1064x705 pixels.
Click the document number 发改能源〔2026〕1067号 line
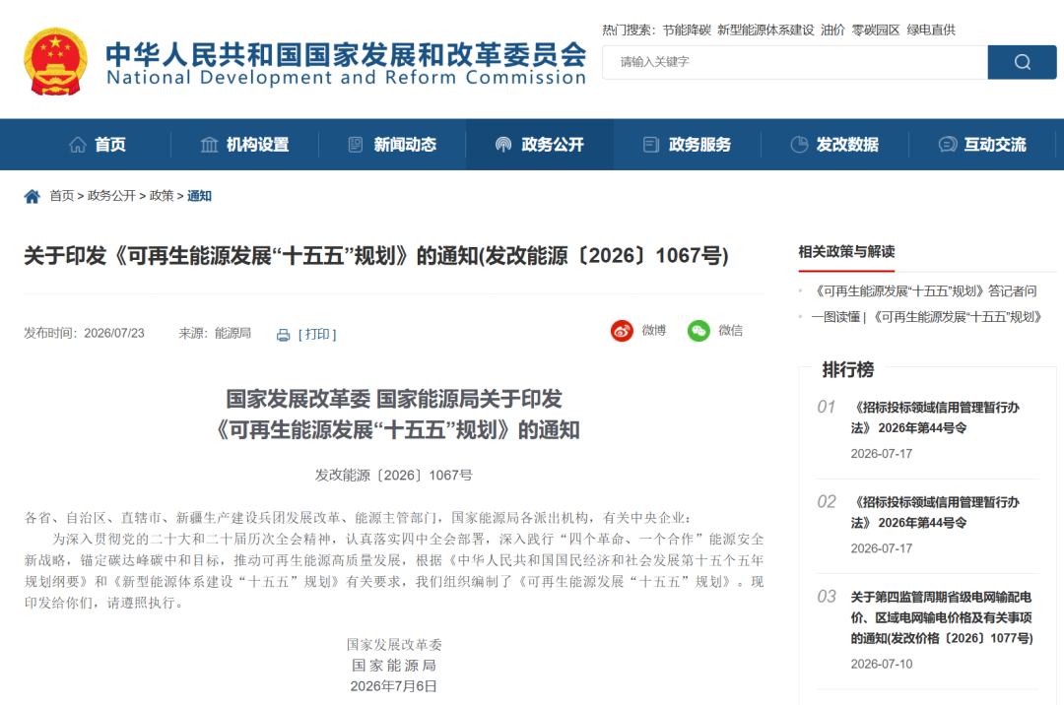pyautogui.click(x=393, y=476)
